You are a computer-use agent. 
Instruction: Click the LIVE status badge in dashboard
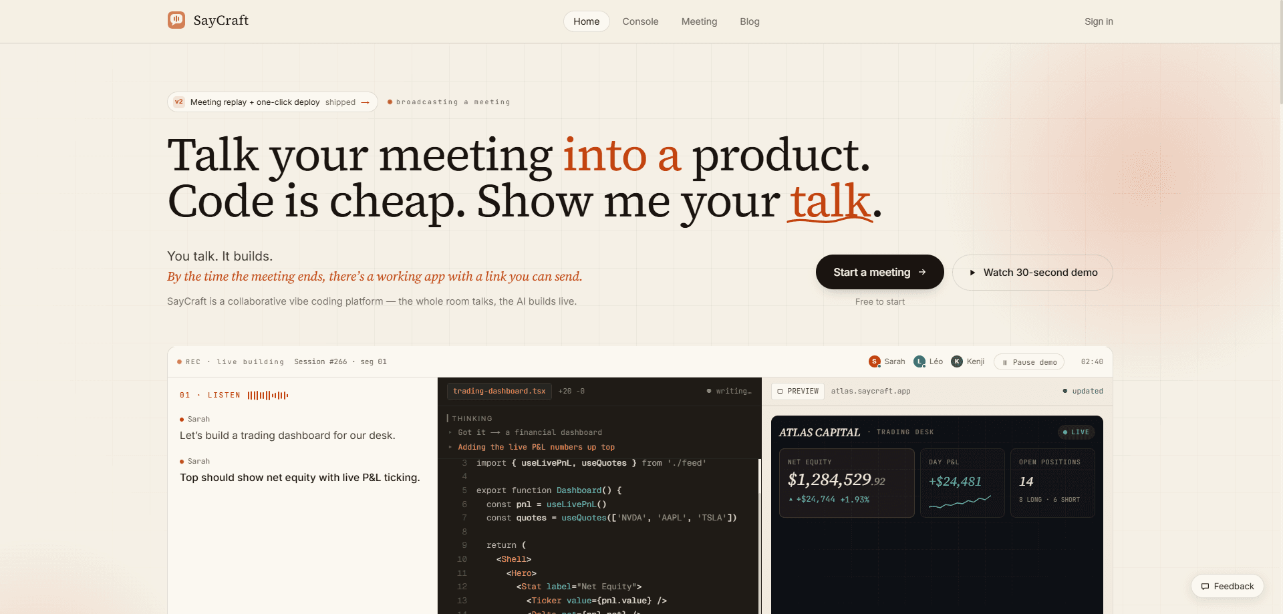click(1076, 432)
